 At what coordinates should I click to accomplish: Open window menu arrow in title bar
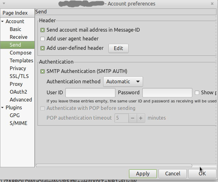3,3
